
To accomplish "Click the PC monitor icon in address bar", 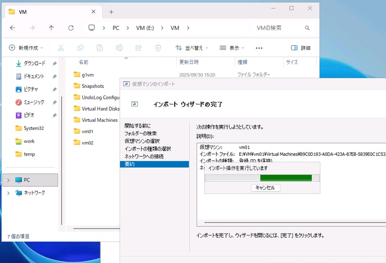I will (91, 28).
